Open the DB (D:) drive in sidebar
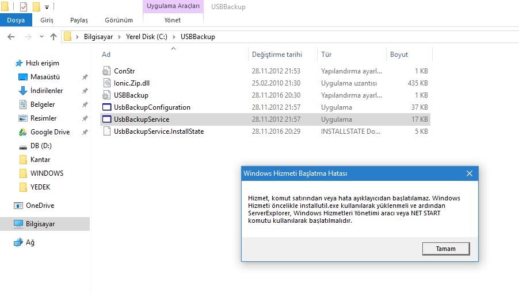 click(x=41, y=146)
